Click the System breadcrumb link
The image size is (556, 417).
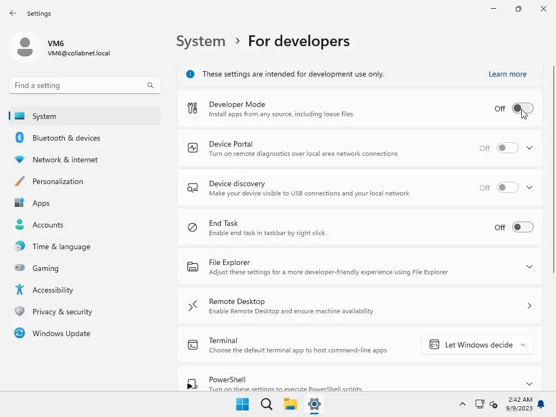[201, 41]
